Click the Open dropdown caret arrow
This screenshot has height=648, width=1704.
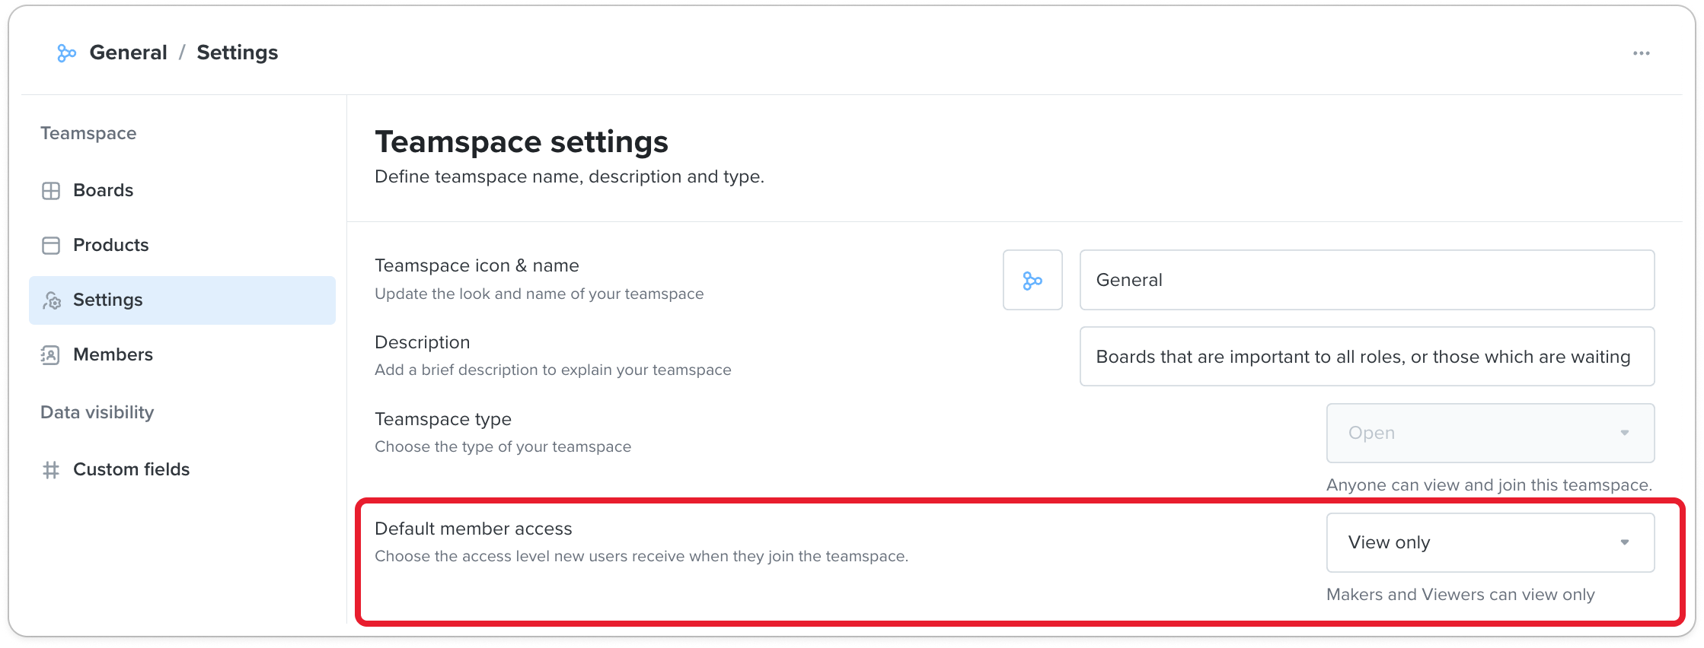[1625, 433]
